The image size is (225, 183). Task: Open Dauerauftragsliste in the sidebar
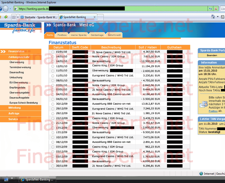tap(19, 98)
